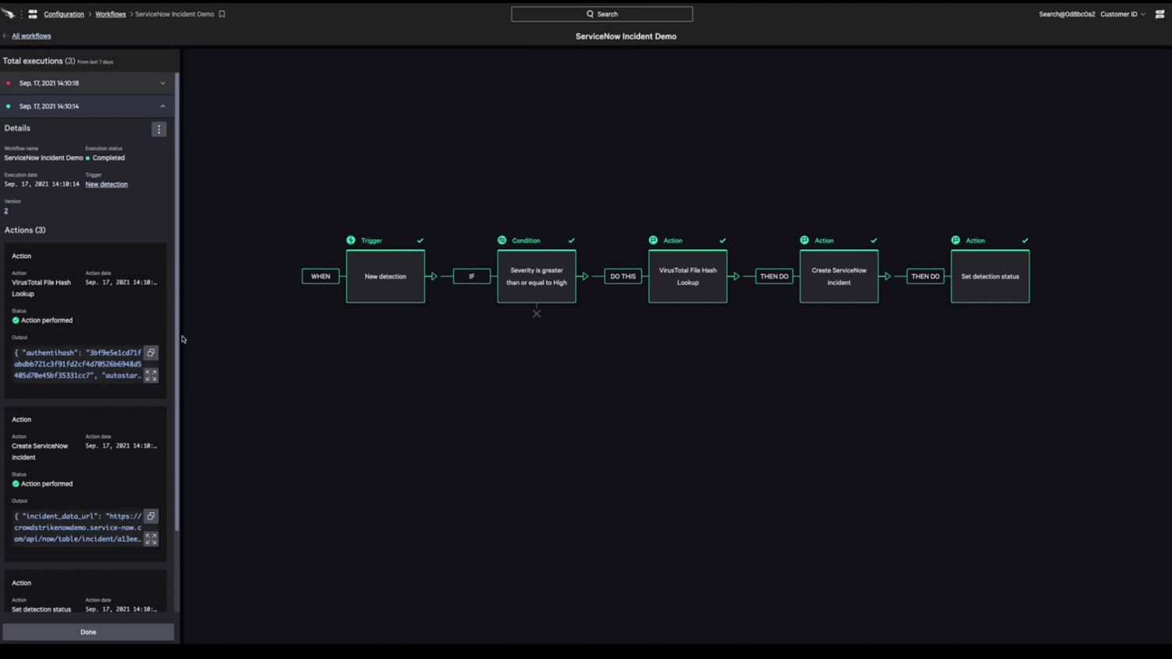Image resolution: width=1172 pixels, height=659 pixels.
Task: Click the X marker below the Severity condition
Action: [x=537, y=314]
